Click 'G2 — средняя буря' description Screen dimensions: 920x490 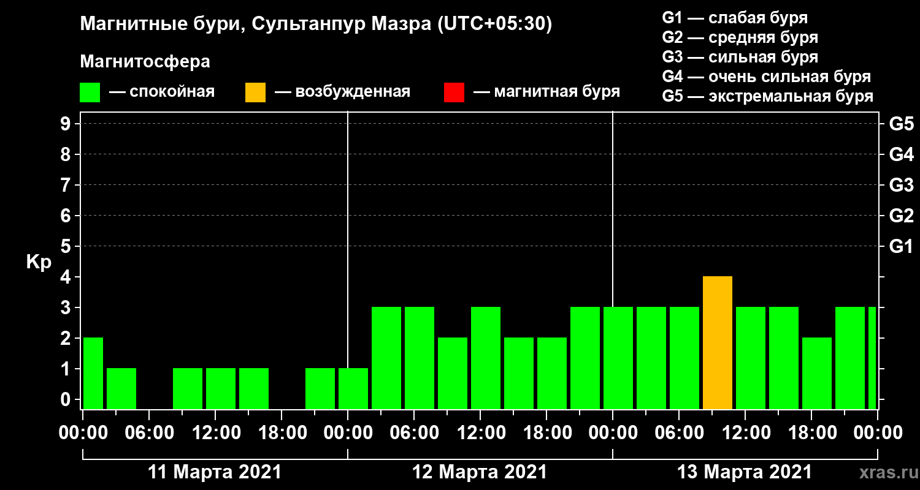(x=740, y=37)
